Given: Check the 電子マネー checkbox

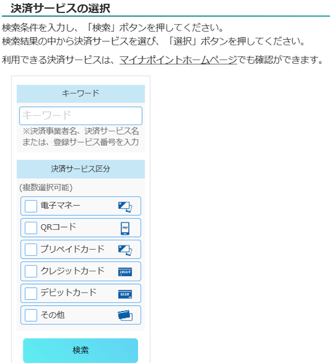Looking at the screenshot, I should click(x=31, y=206).
